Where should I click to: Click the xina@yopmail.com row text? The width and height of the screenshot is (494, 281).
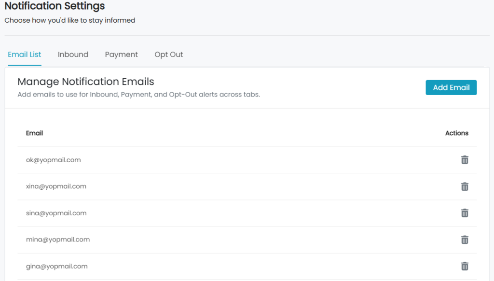tap(56, 186)
